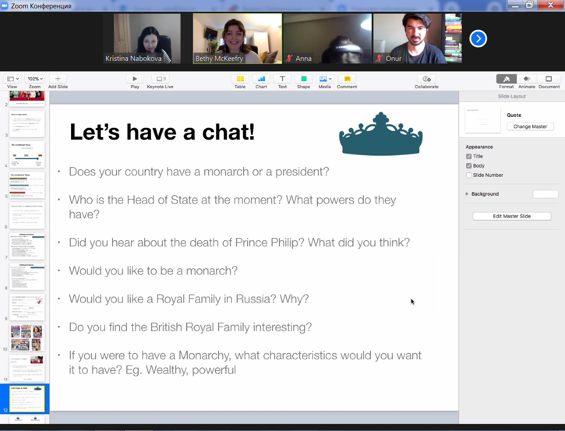Select the Shape tool icon

click(304, 79)
